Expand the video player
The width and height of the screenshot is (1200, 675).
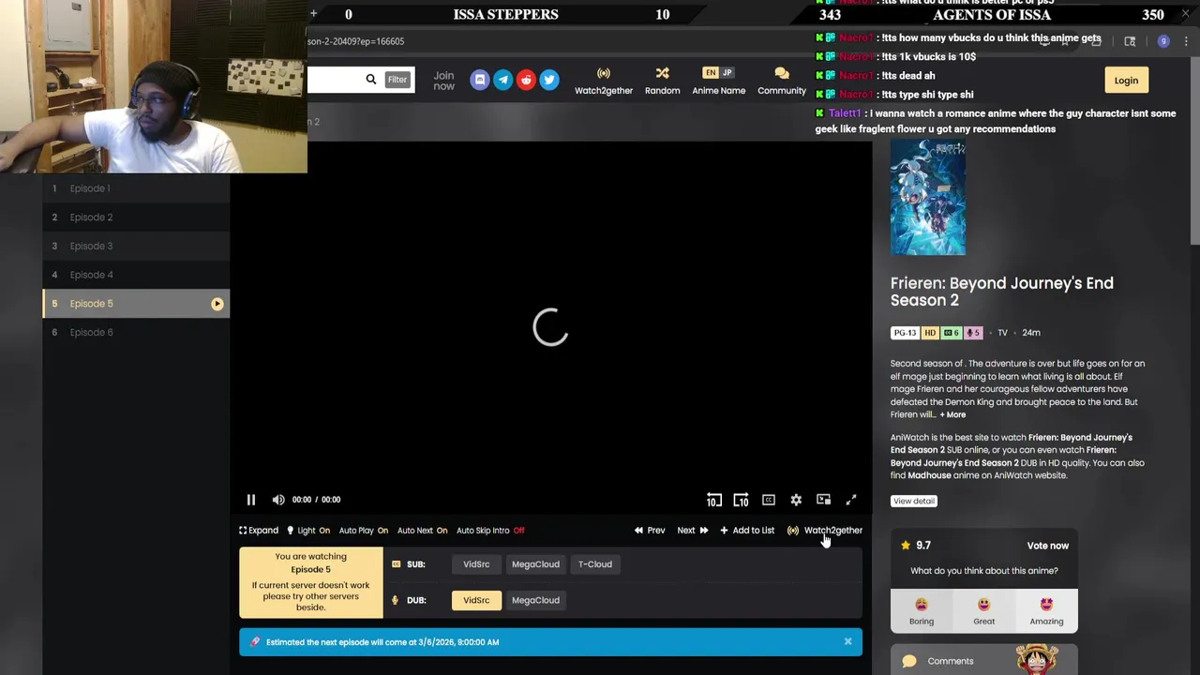coord(259,531)
